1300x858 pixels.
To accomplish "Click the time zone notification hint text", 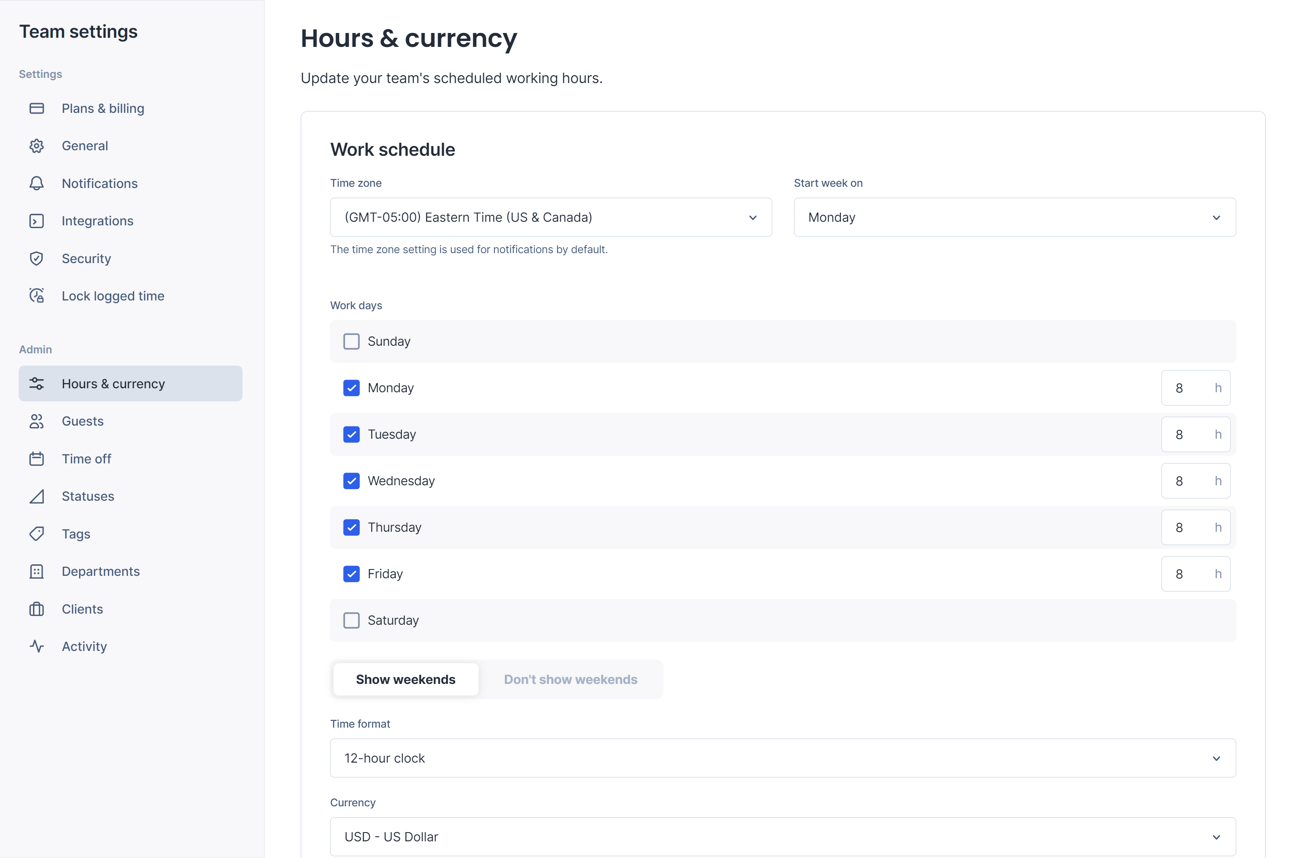I will [x=469, y=250].
